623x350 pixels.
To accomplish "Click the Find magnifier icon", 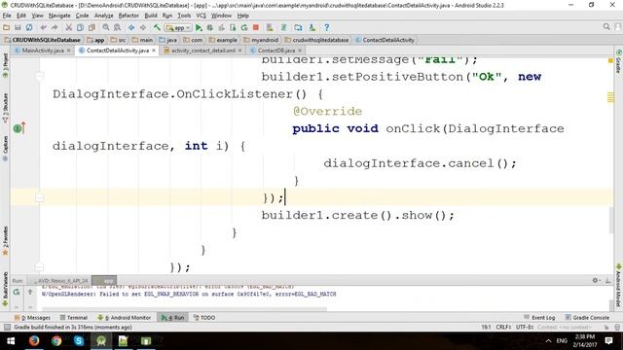I will tap(106, 27).
